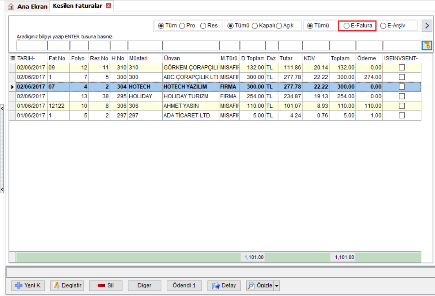Tick ISEINVSENT checkbox for HOLIDAY TURIZM row
The height and width of the screenshot is (296, 435).
402,96
